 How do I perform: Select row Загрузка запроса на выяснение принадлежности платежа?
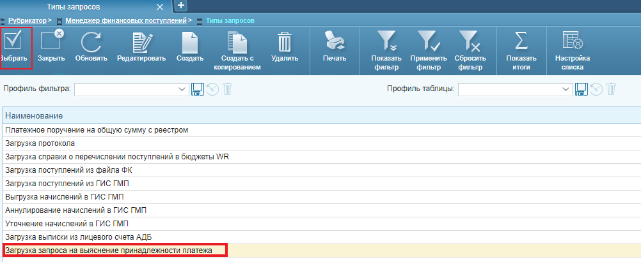point(320,250)
